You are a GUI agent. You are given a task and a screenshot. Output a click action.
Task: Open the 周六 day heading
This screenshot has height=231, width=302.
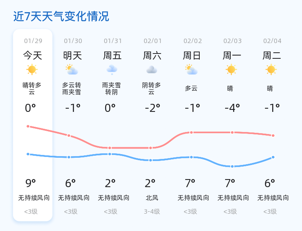(x=152, y=56)
